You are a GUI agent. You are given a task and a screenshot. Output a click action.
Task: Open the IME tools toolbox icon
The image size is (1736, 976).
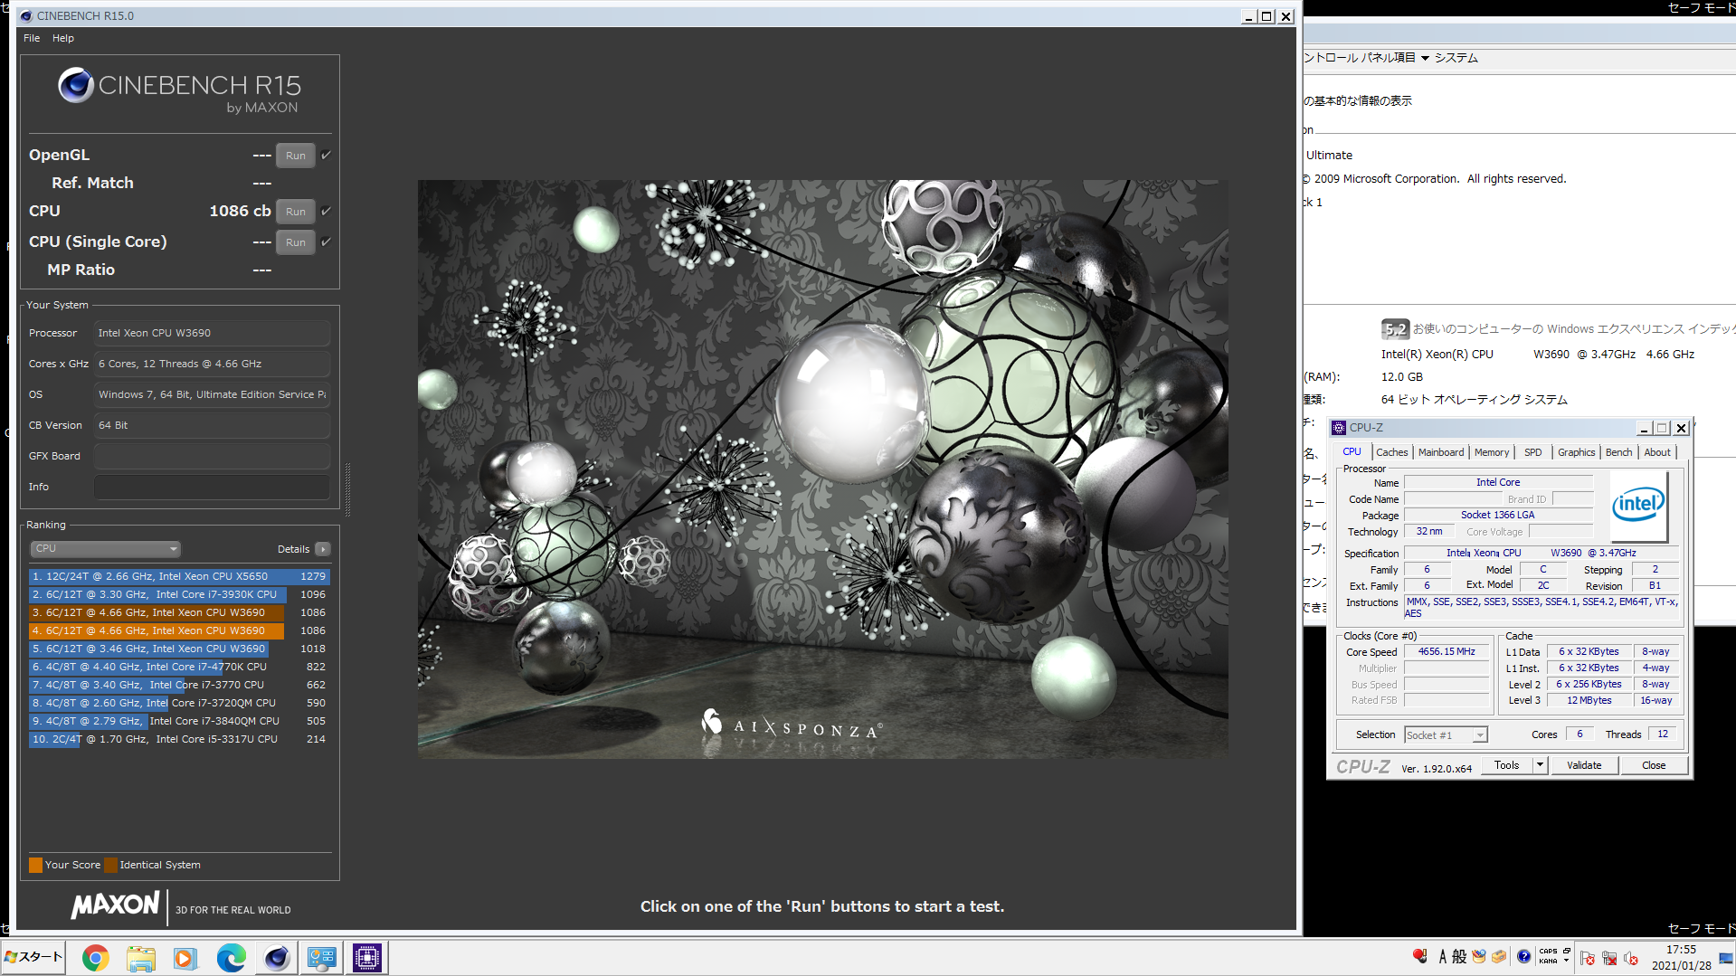(x=1499, y=956)
